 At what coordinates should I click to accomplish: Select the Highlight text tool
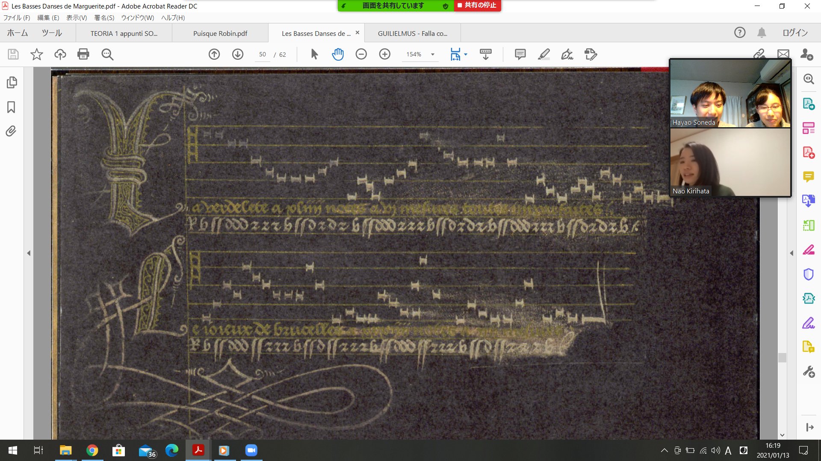[x=543, y=54]
